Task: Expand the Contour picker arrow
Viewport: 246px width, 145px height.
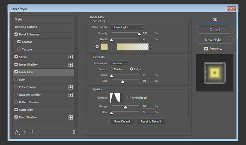Action: pyautogui.click(x=122, y=98)
